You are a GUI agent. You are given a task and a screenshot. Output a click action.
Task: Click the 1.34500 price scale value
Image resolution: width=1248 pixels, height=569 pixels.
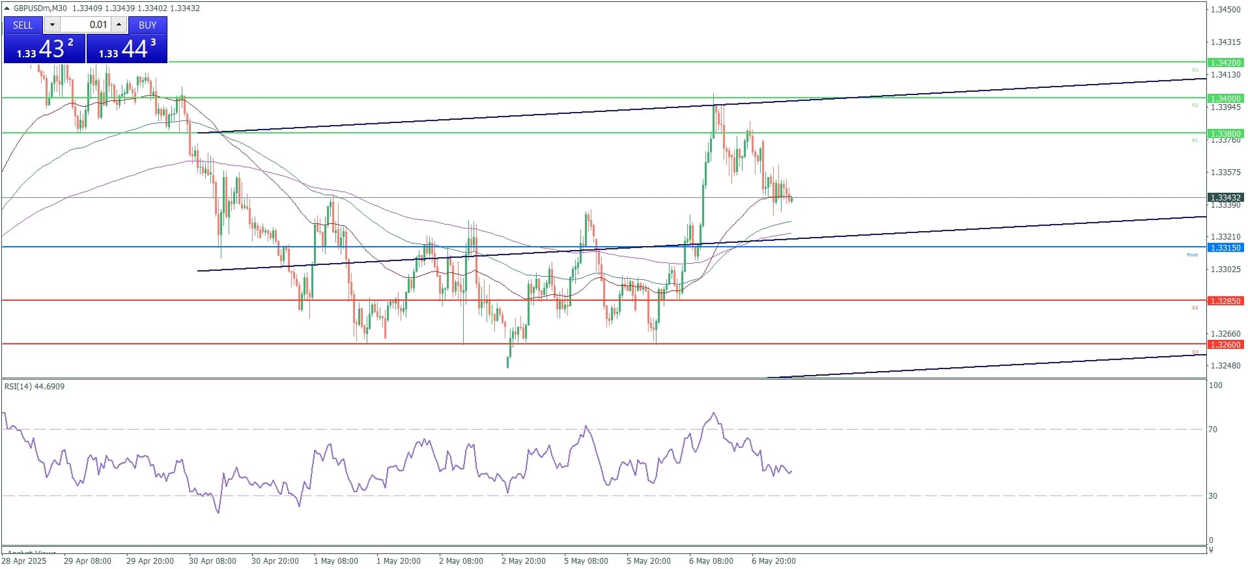click(1225, 10)
